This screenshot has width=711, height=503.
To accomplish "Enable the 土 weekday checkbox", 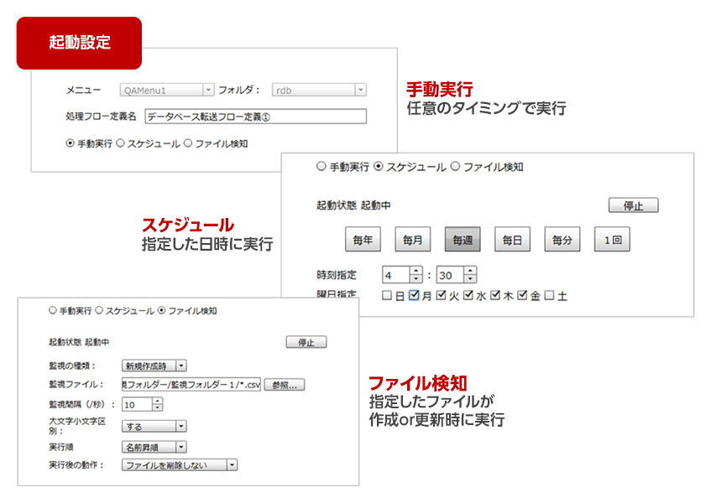I will pos(549,296).
